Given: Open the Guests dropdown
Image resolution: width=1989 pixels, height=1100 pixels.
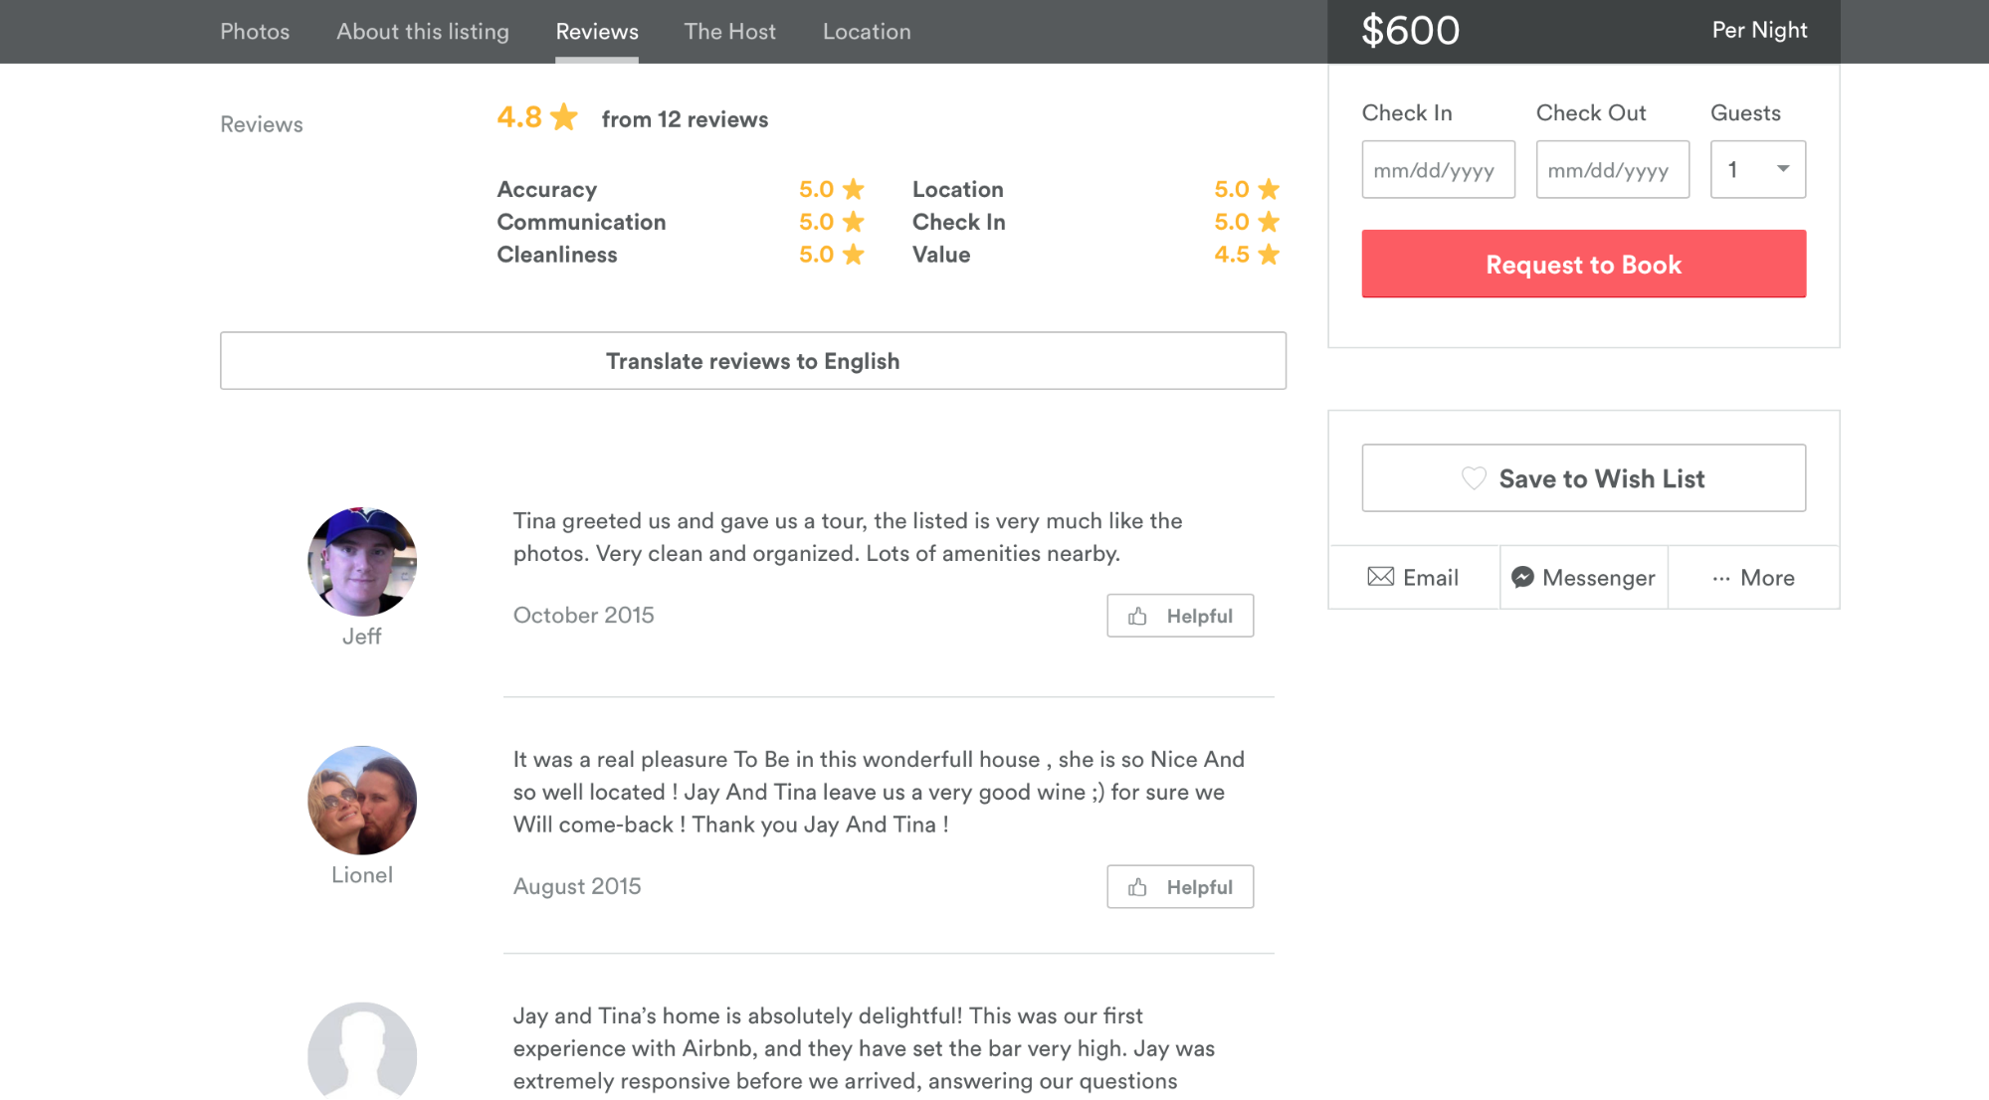Looking at the screenshot, I should (1757, 169).
